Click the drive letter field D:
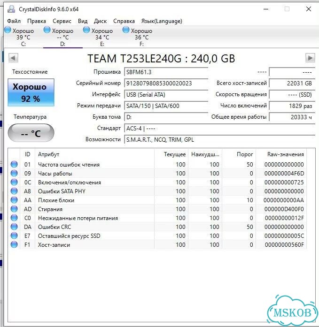The image size is (319, 327). pos(166,117)
